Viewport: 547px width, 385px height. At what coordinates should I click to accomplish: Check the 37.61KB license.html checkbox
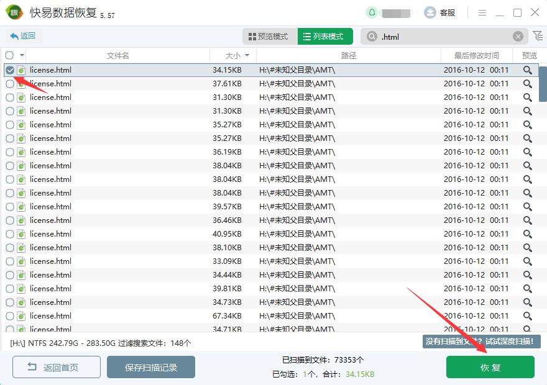[10, 84]
